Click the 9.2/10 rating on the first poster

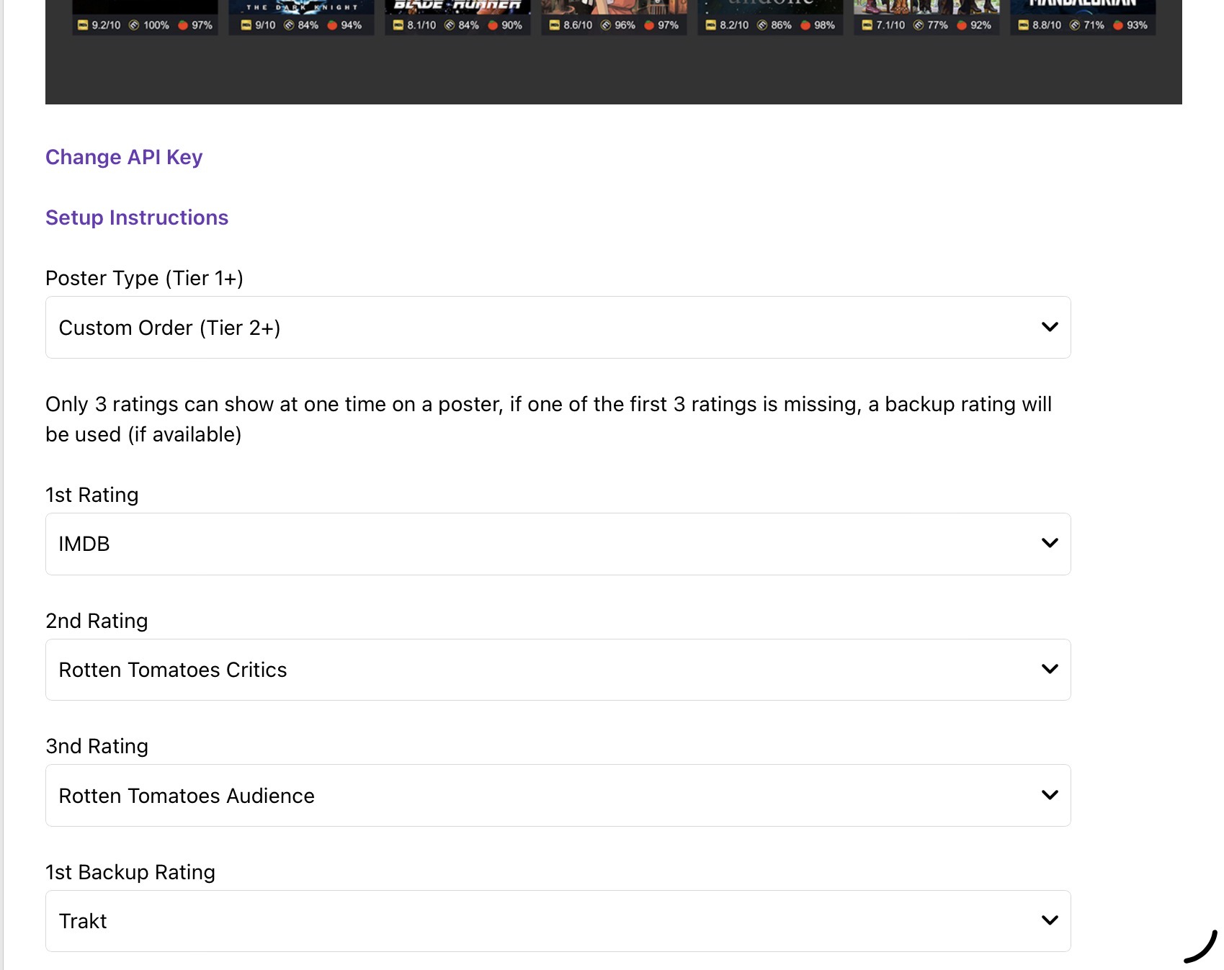click(106, 25)
